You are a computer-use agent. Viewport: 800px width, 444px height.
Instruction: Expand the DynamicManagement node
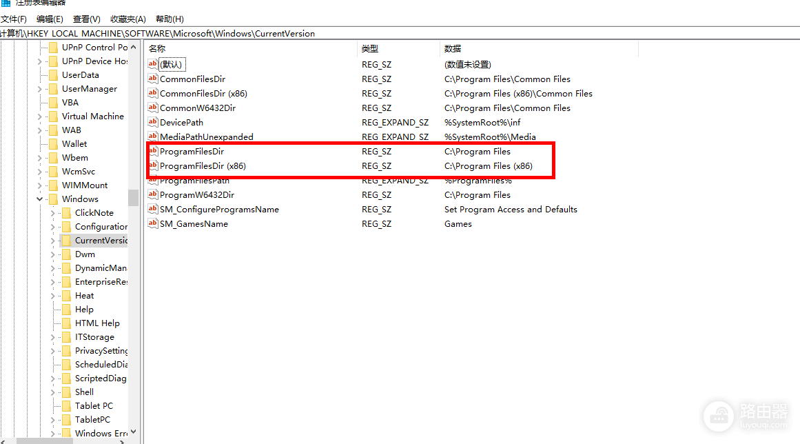coord(52,268)
